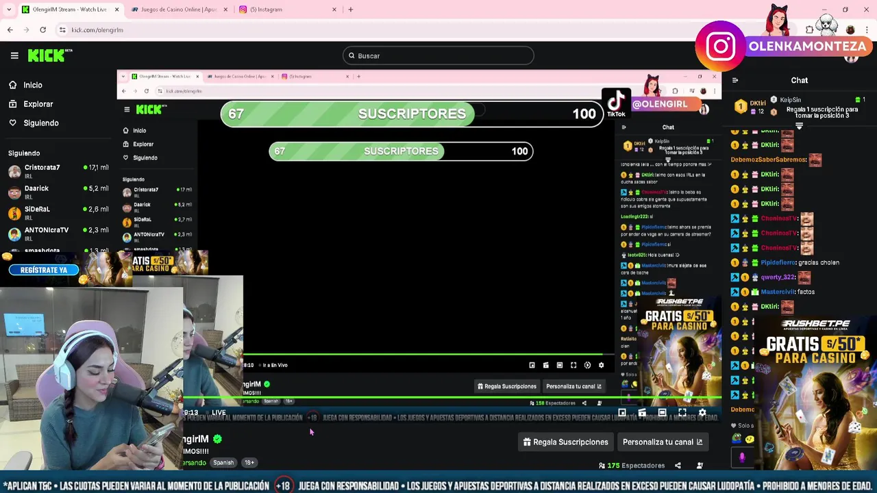Viewport: 877px width, 493px height.
Task: Open Pipidefierro username in chat
Action: [x=778, y=262]
